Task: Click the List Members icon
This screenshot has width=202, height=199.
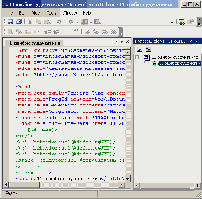Action: click(11, 32)
